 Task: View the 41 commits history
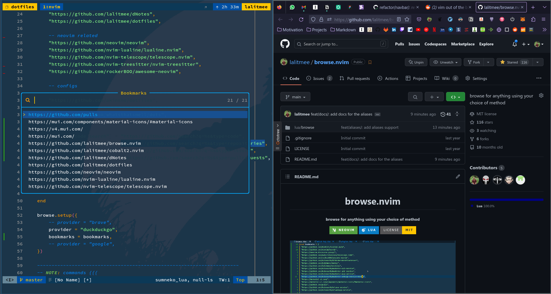446,114
